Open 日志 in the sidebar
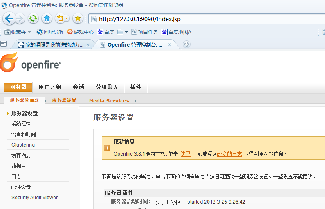This screenshot has height=209, width=325. (x=16, y=176)
